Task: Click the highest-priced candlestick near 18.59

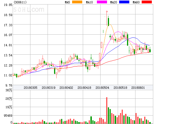Action: (107, 18)
